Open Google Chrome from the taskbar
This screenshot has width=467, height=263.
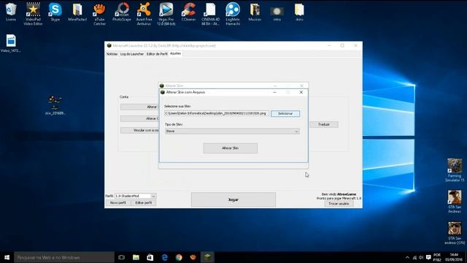point(179,257)
